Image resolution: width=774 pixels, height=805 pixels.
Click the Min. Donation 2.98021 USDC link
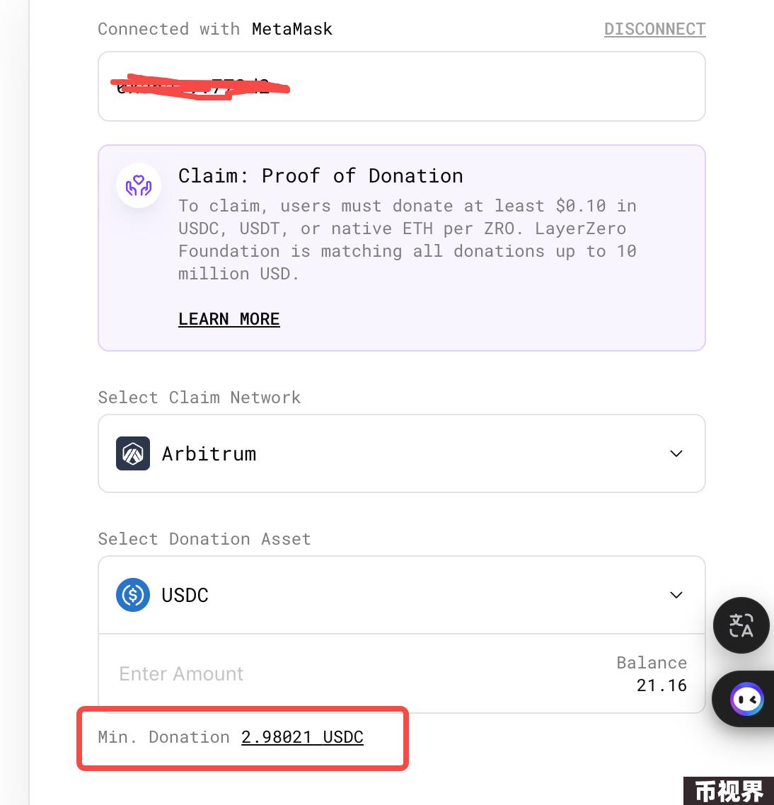point(302,737)
